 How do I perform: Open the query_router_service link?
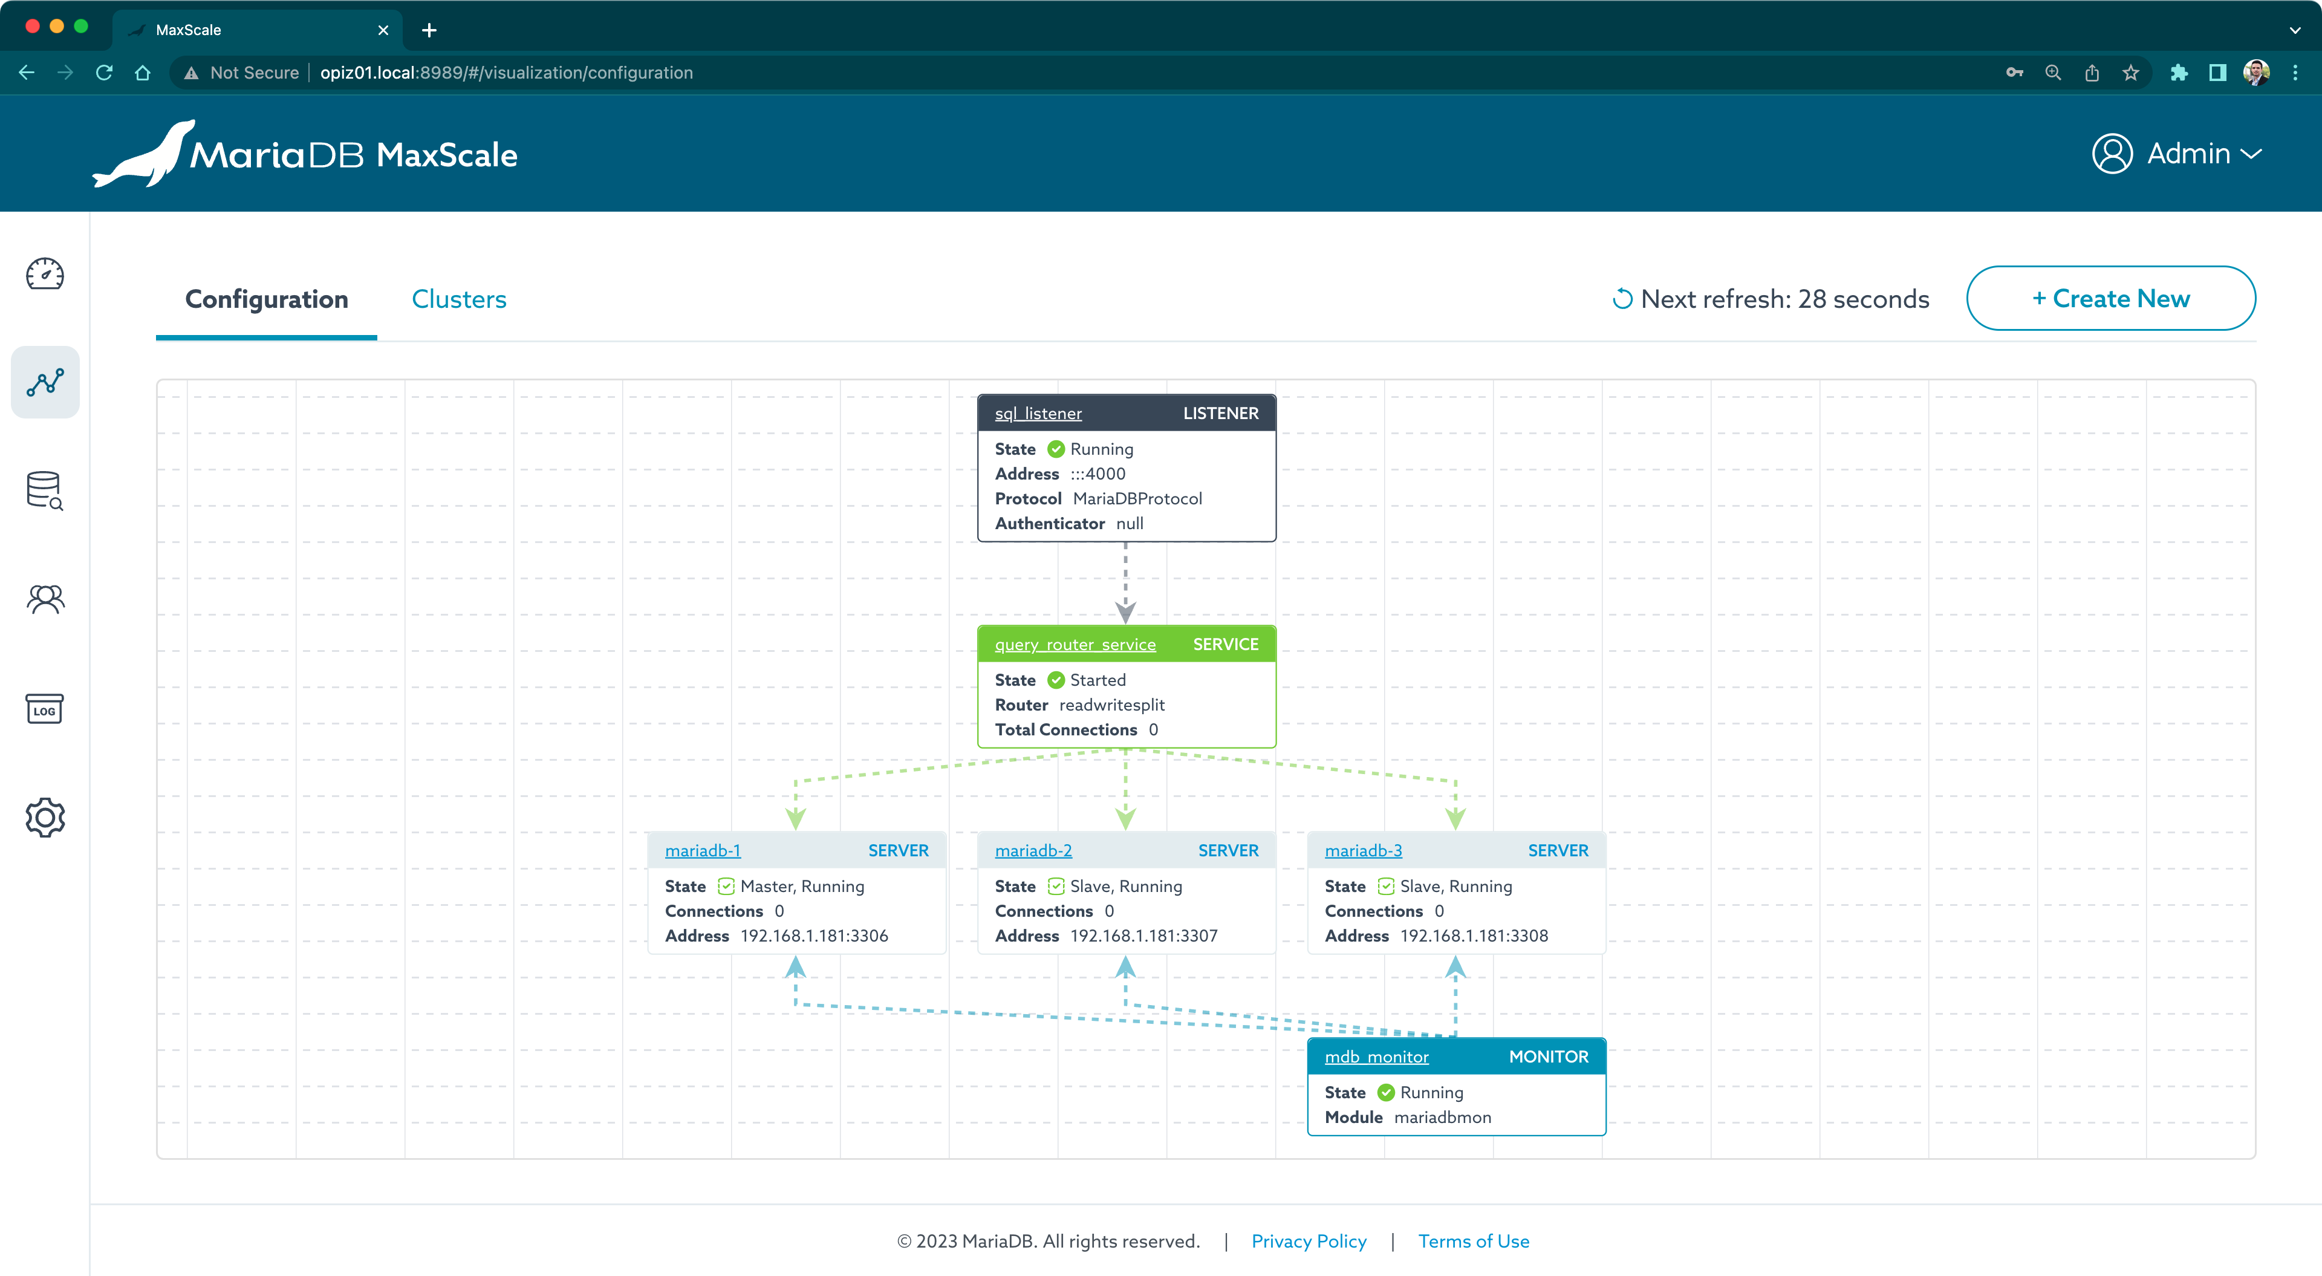click(1075, 645)
